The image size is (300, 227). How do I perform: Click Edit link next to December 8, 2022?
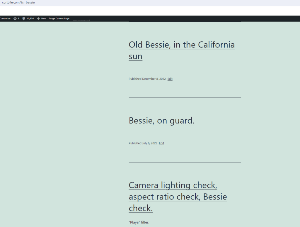pyautogui.click(x=170, y=79)
